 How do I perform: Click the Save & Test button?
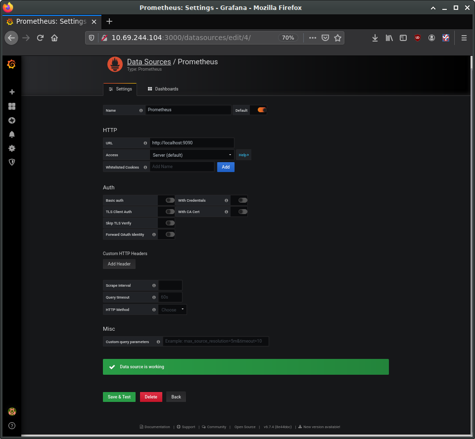click(119, 397)
